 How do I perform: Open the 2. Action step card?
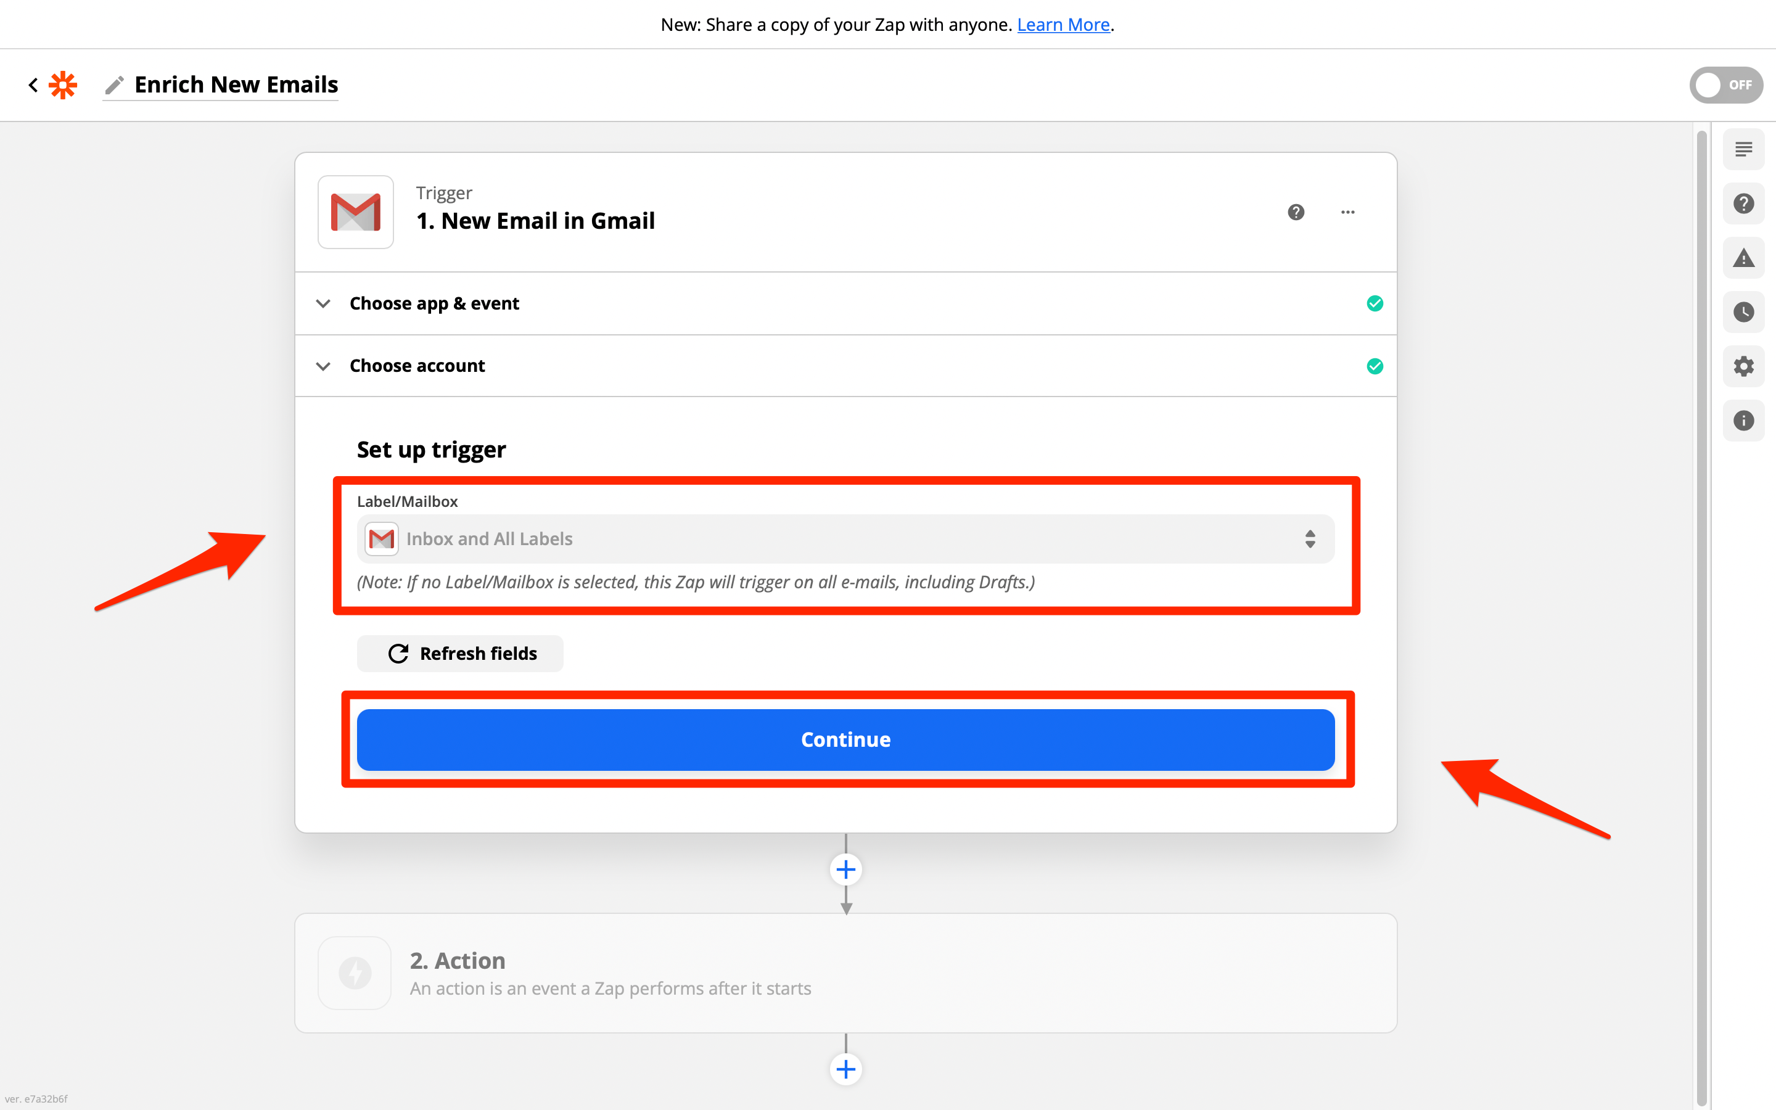[x=845, y=972]
